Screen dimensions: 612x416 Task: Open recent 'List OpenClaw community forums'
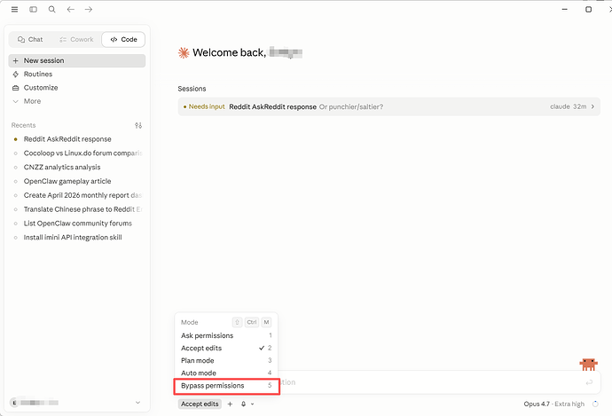(77, 224)
